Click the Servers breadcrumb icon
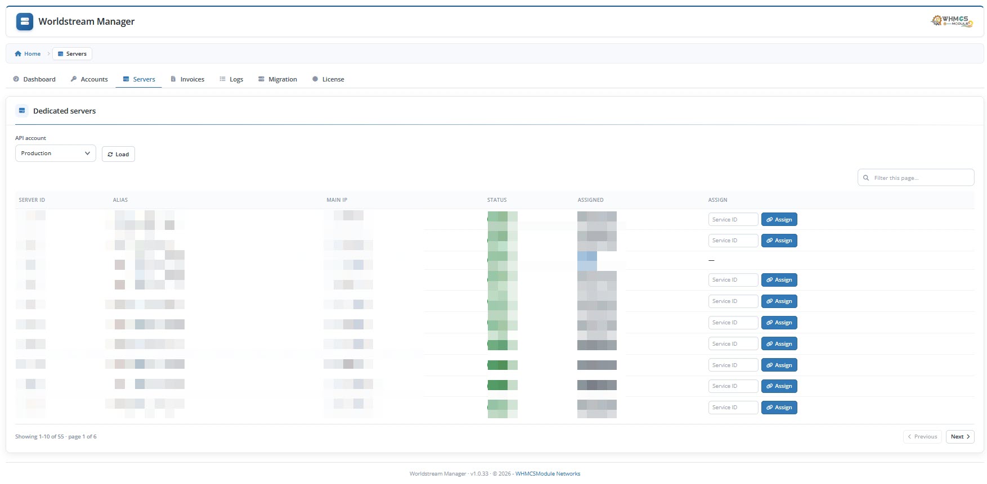987x484 pixels. pos(61,54)
